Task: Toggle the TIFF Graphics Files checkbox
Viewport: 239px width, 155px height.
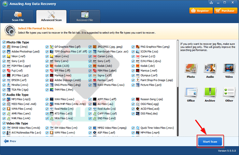Action: point(47,52)
